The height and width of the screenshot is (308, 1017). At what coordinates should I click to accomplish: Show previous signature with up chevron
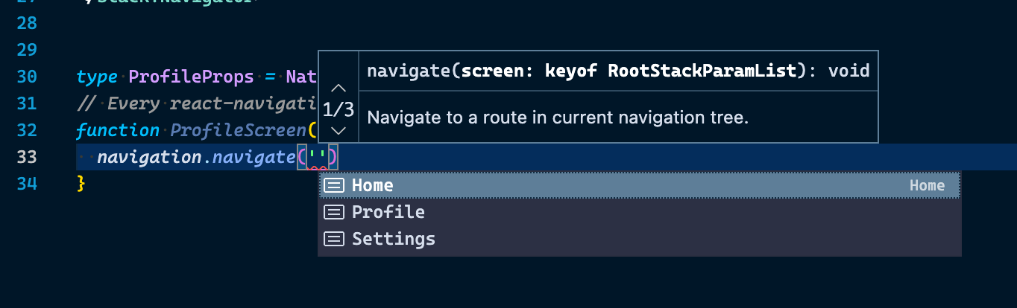(339, 87)
